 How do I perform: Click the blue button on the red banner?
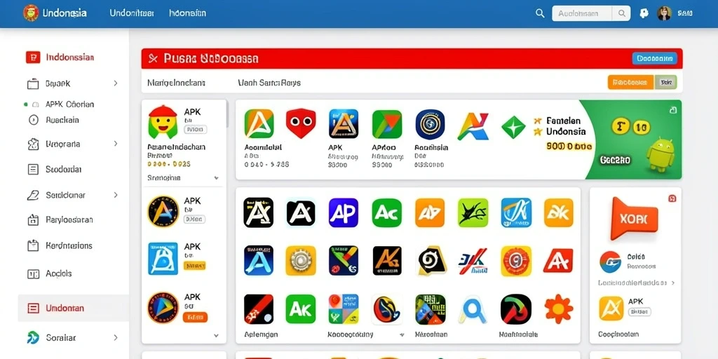(x=654, y=58)
